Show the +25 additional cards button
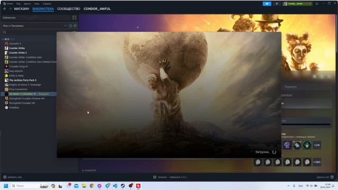338x190 pixels. (x=317, y=145)
